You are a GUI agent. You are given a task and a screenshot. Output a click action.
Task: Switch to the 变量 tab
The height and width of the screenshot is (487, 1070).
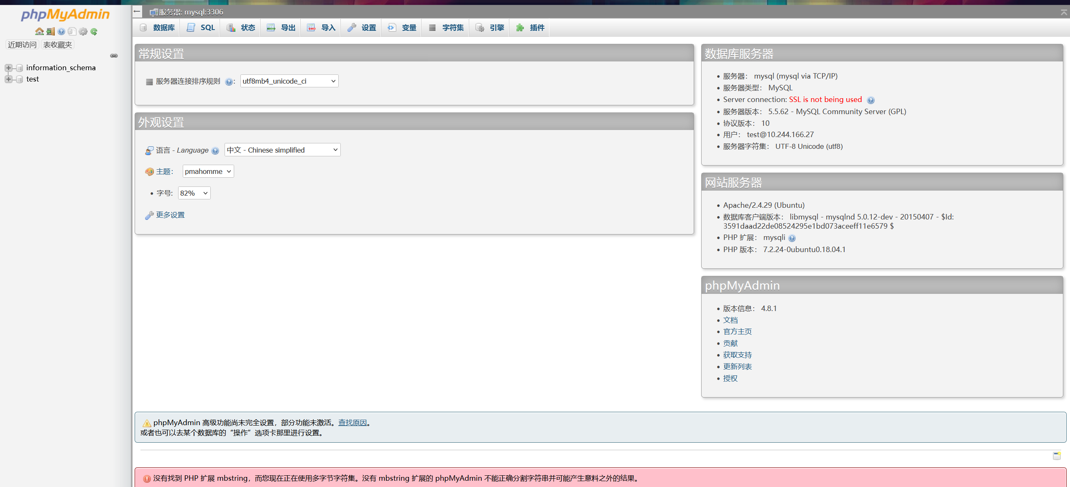pyautogui.click(x=402, y=28)
